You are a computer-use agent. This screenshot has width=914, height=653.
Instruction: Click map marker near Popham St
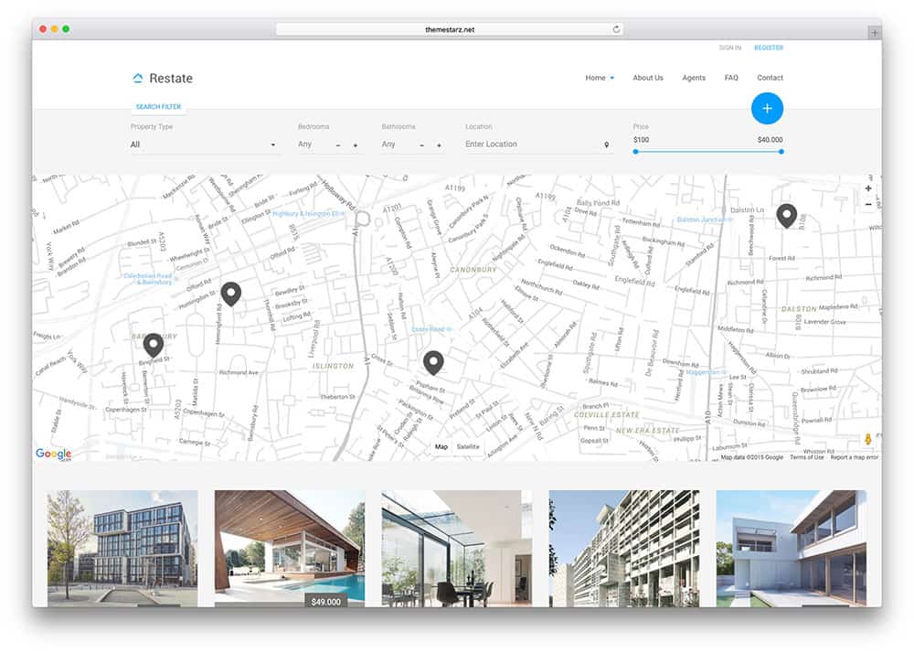point(433,363)
